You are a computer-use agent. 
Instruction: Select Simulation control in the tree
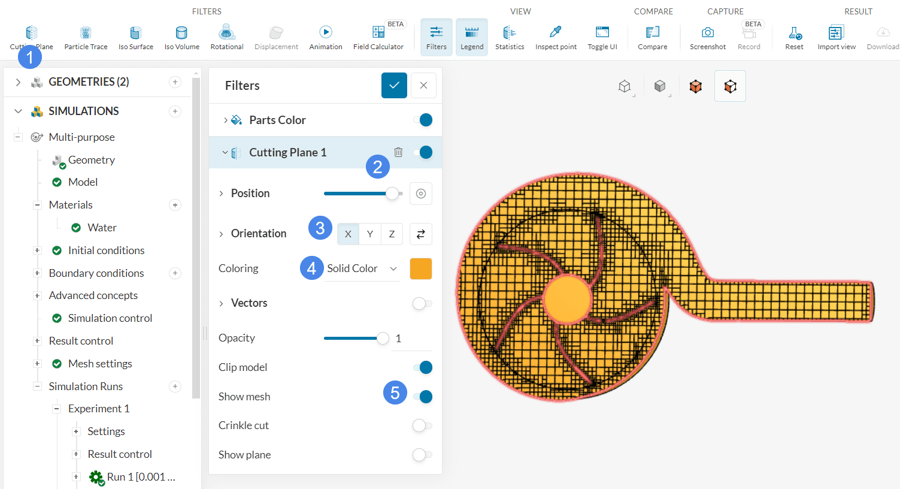coord(110,318)
